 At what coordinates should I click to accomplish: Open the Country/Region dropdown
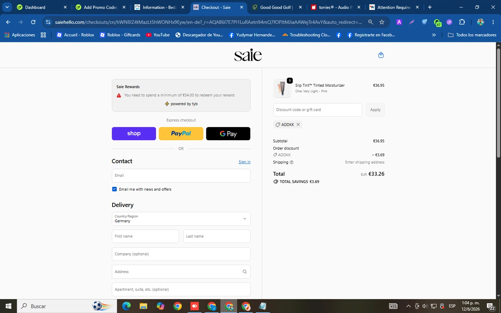181,219
